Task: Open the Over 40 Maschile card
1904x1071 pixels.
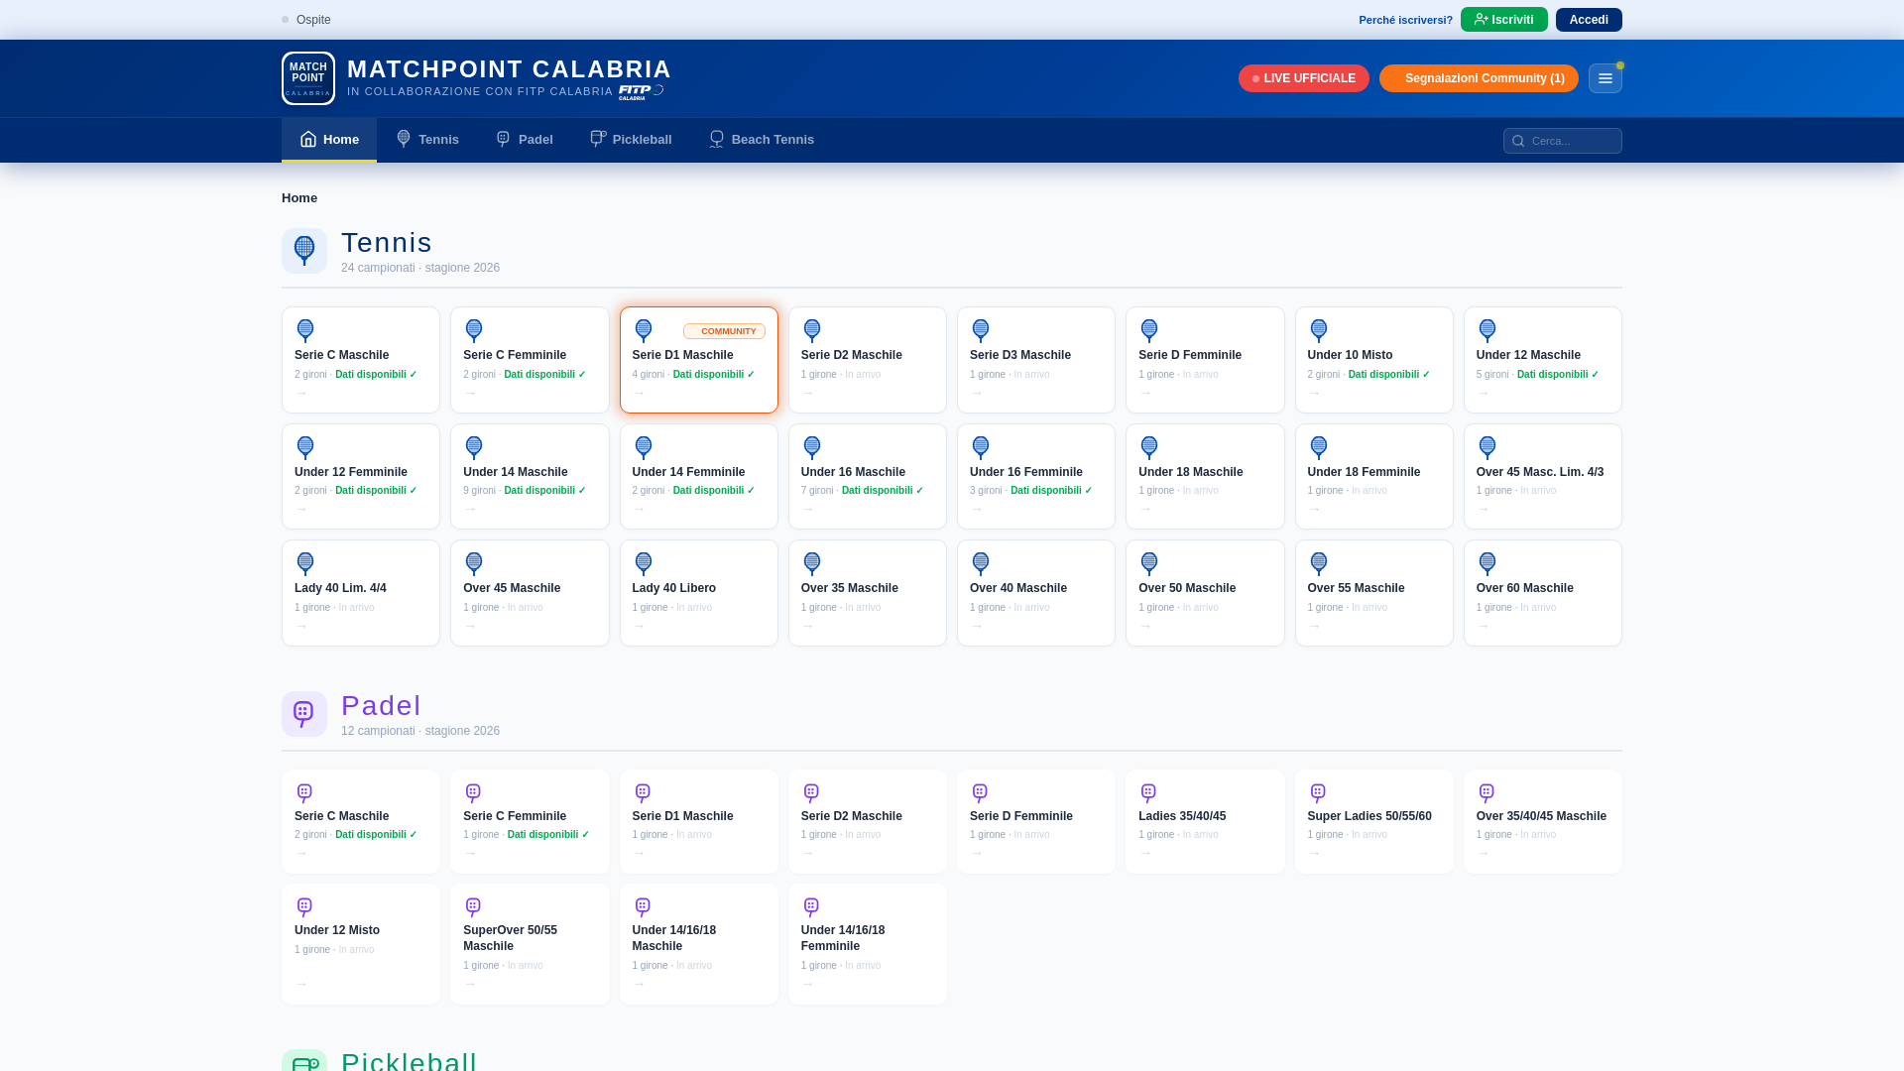Action: point(1036,593)
